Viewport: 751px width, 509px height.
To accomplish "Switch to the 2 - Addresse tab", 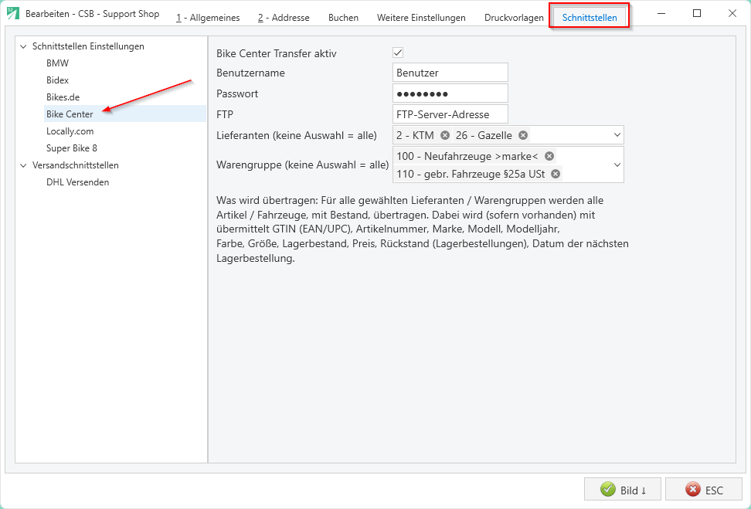I will pyautogui.click(x=284, y=18).
